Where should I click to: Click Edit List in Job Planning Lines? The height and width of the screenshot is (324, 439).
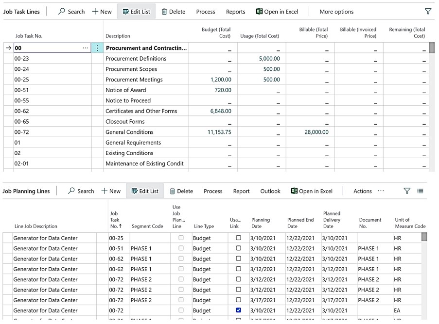tap(144, 191)
